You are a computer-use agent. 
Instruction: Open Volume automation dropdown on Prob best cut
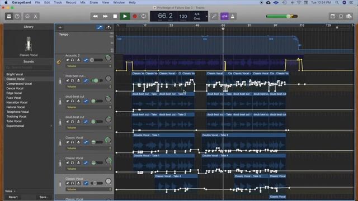tap(88, 87)
